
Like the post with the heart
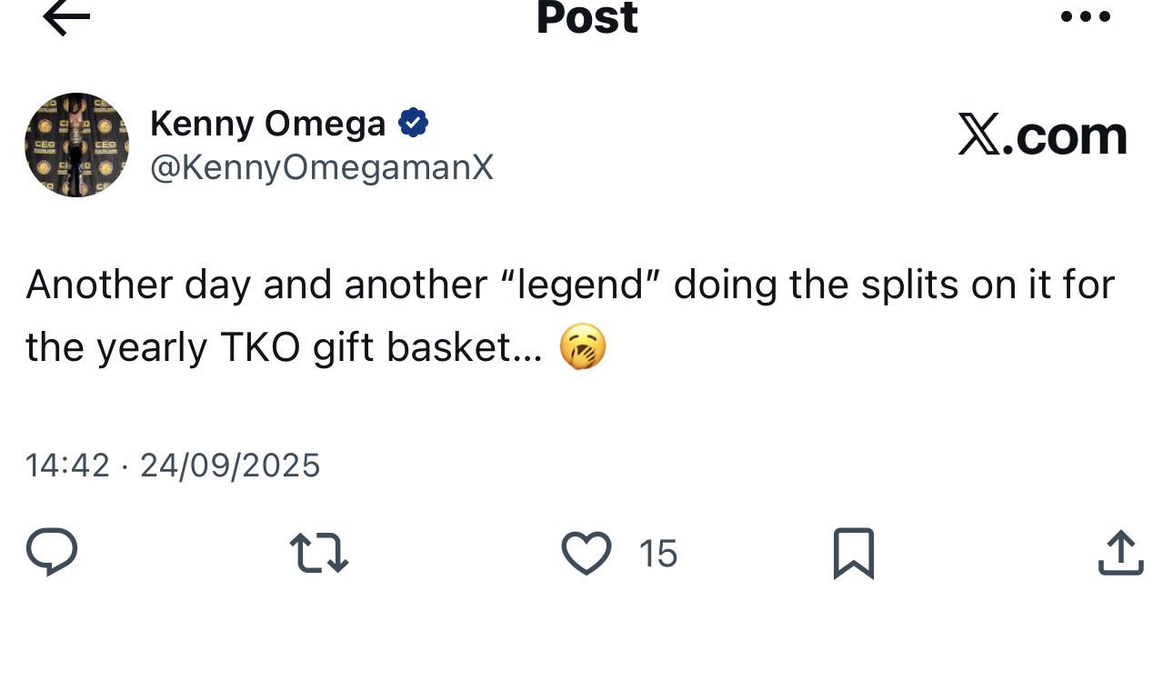pyautogui.click(x=586, y=553)
